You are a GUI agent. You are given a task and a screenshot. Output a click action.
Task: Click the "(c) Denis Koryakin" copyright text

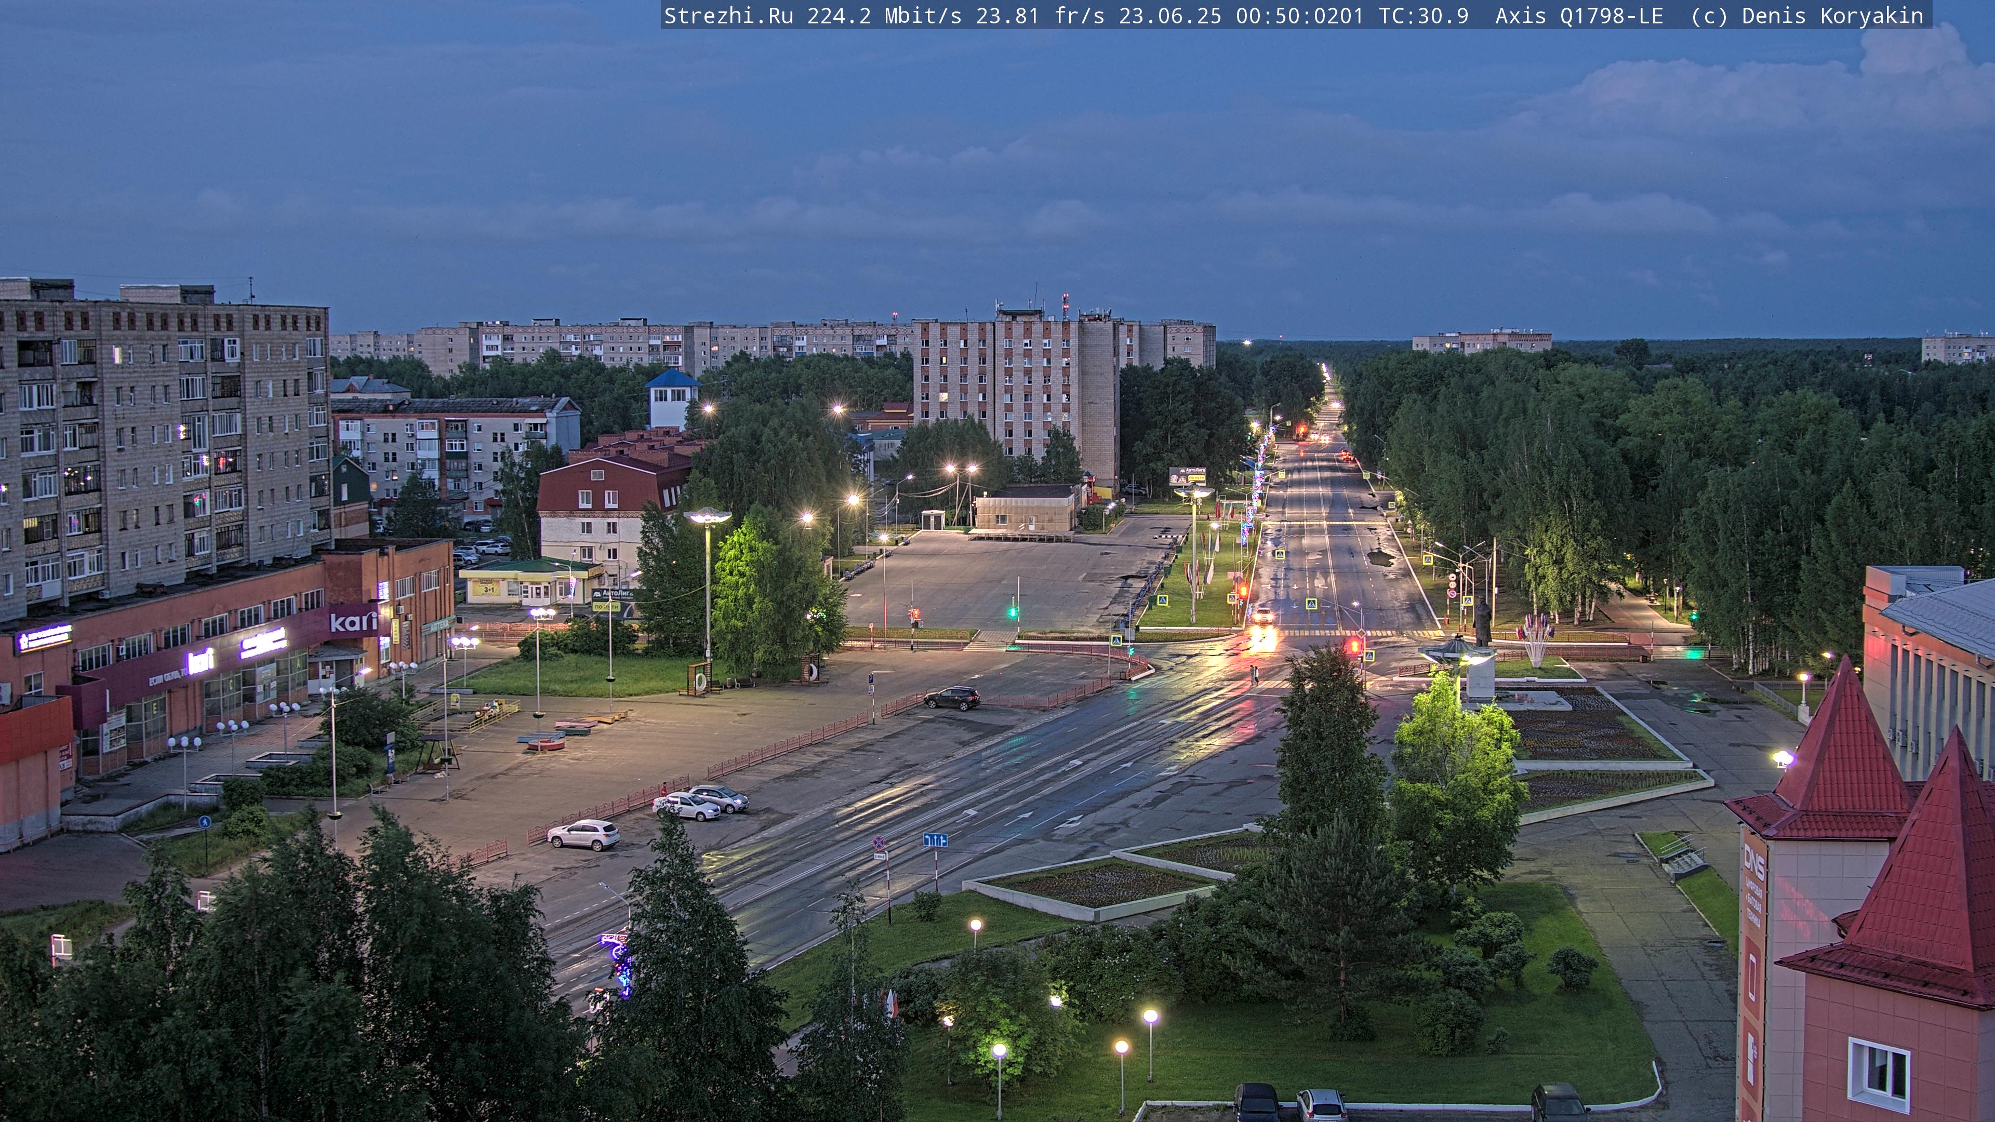tap(1807, 16)
